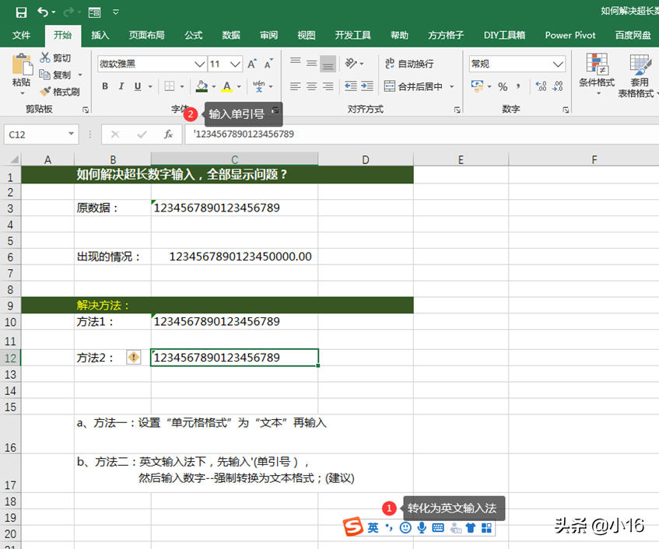Viewport: 659px width, 549px height.
Task: Switch to the 公式 Formulas tab
Action: point(194,35)
